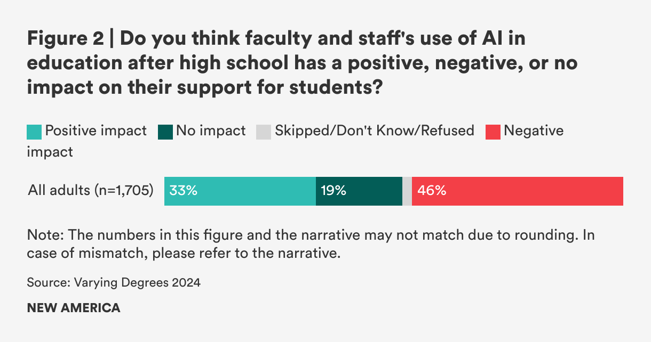Select the "No impact" legend label
This screenshot has width=651, height=342.
(211, 131)
